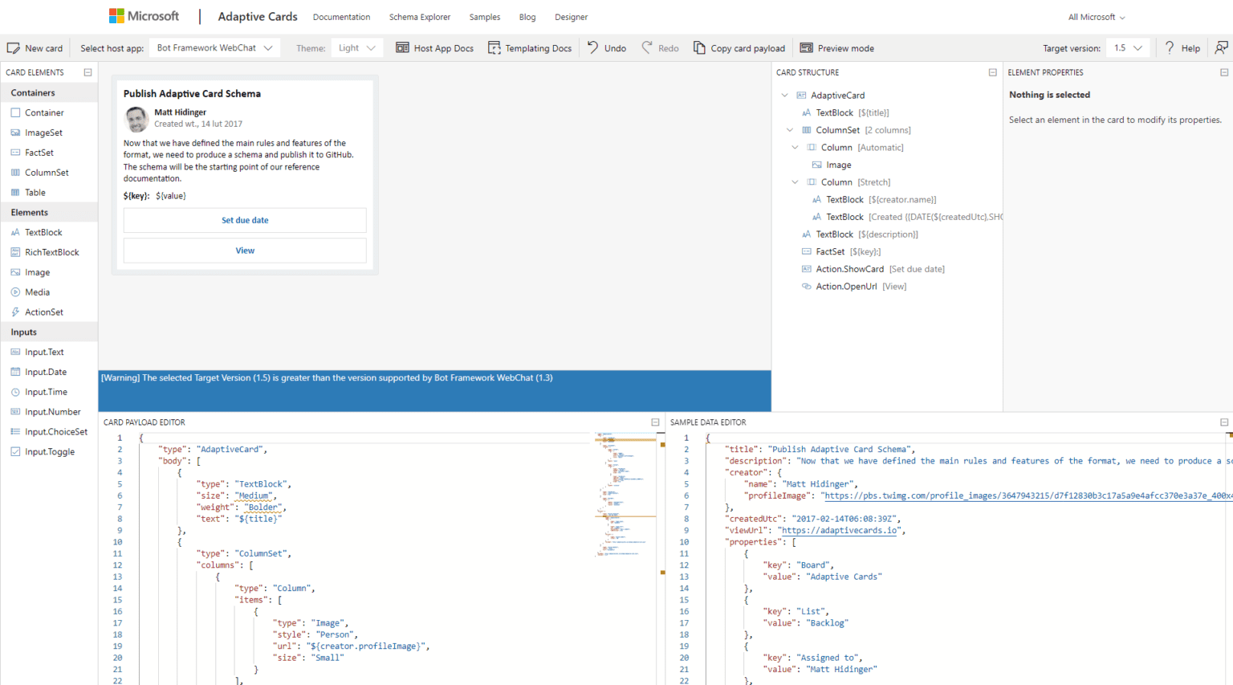Collapse the Card Structure panel
Image resolution: width=1233 pixels, height=685 pixels.
992,72
